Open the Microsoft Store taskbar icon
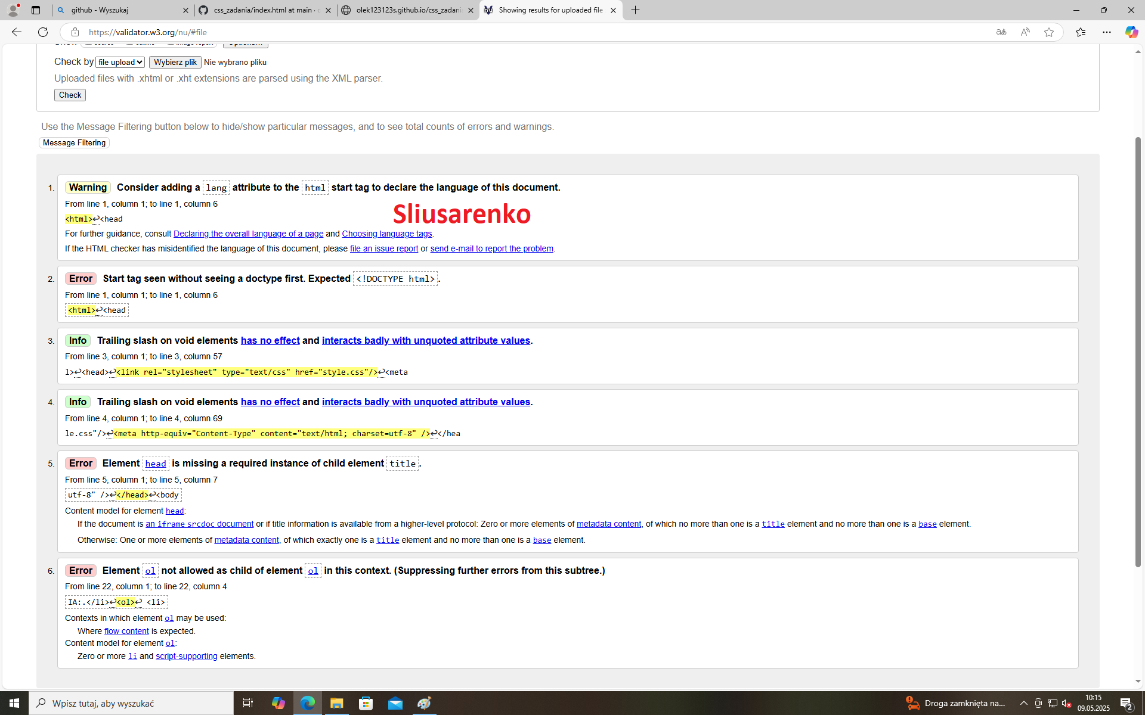Screen dimensions: 1145x715 coord(366,703)
